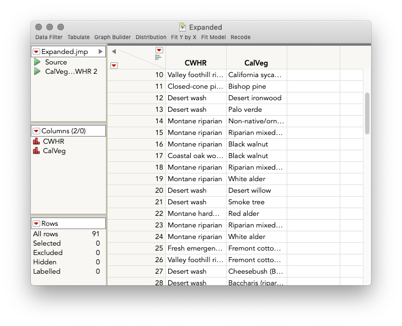This screenshot has width=402, height=326.
Task: Click the 'Red alder' cell
Action: [x=256, y=214]
